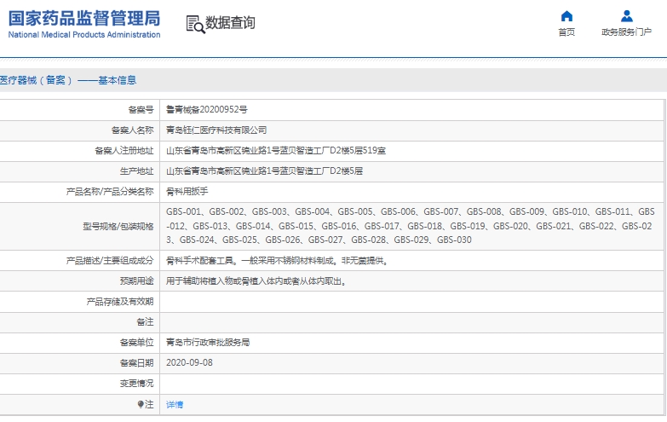Click the registered address ending 519室

pos(276,150)
